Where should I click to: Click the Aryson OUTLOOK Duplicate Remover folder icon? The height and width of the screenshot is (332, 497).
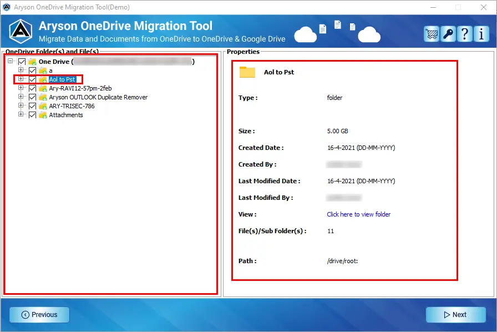pos(43,97)
